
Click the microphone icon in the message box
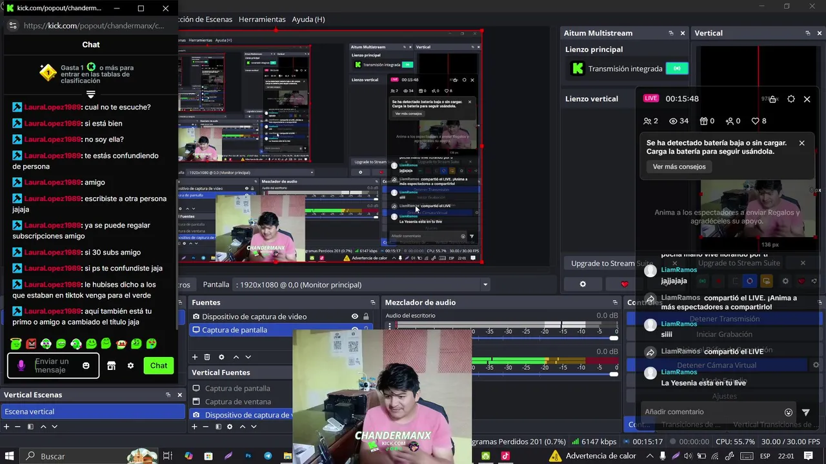coord(21,365)
